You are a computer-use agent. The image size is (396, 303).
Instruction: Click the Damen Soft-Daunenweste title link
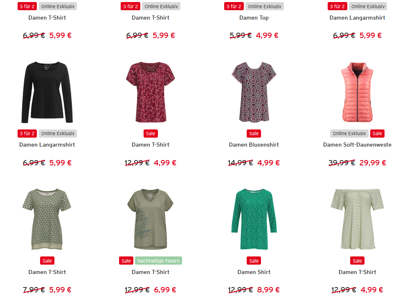coord(357,145)
